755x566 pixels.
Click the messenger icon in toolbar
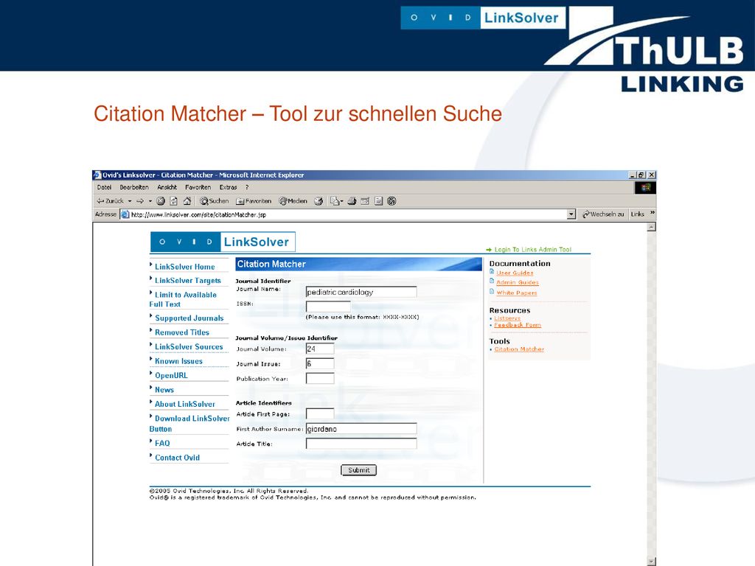(x=392, y=201)
